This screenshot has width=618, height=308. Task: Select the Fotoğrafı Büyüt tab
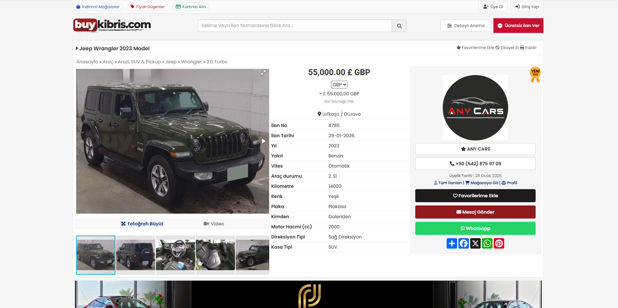[x=142, y=224]
